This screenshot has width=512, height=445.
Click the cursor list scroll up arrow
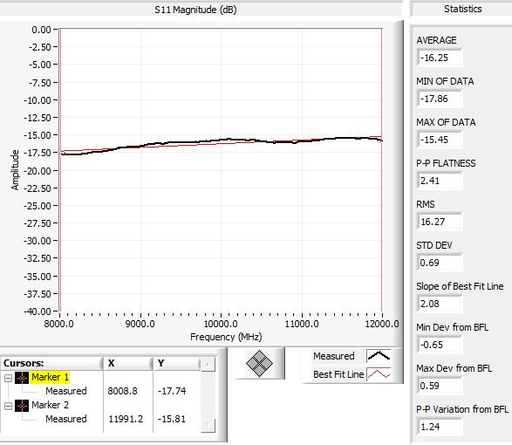point(208,365)
